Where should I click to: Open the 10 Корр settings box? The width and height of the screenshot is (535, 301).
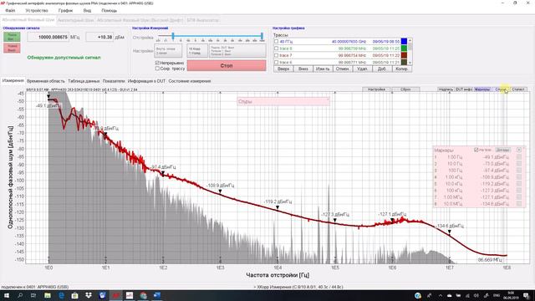click(197, 51)
